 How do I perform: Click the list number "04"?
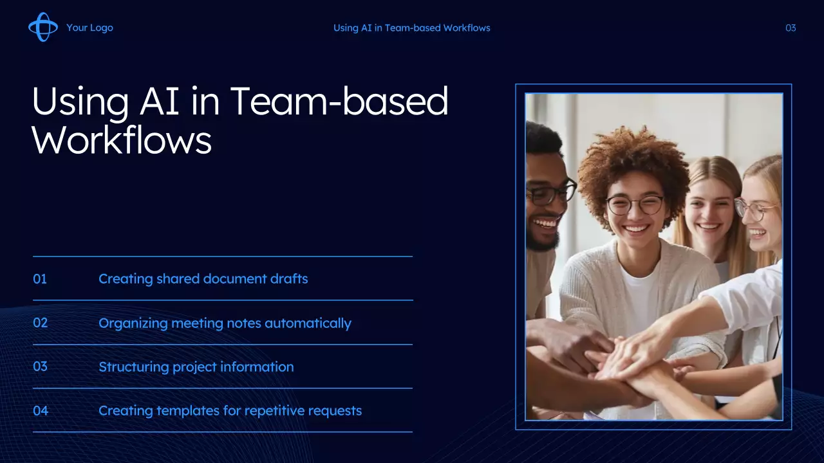click(x=41, y=410)
